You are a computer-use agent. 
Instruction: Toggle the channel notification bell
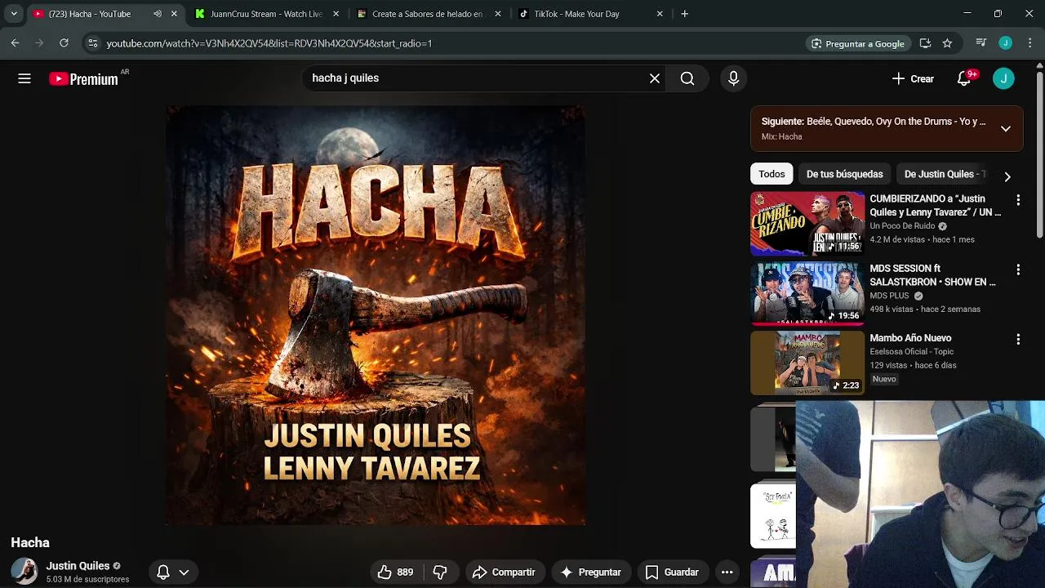163,572
